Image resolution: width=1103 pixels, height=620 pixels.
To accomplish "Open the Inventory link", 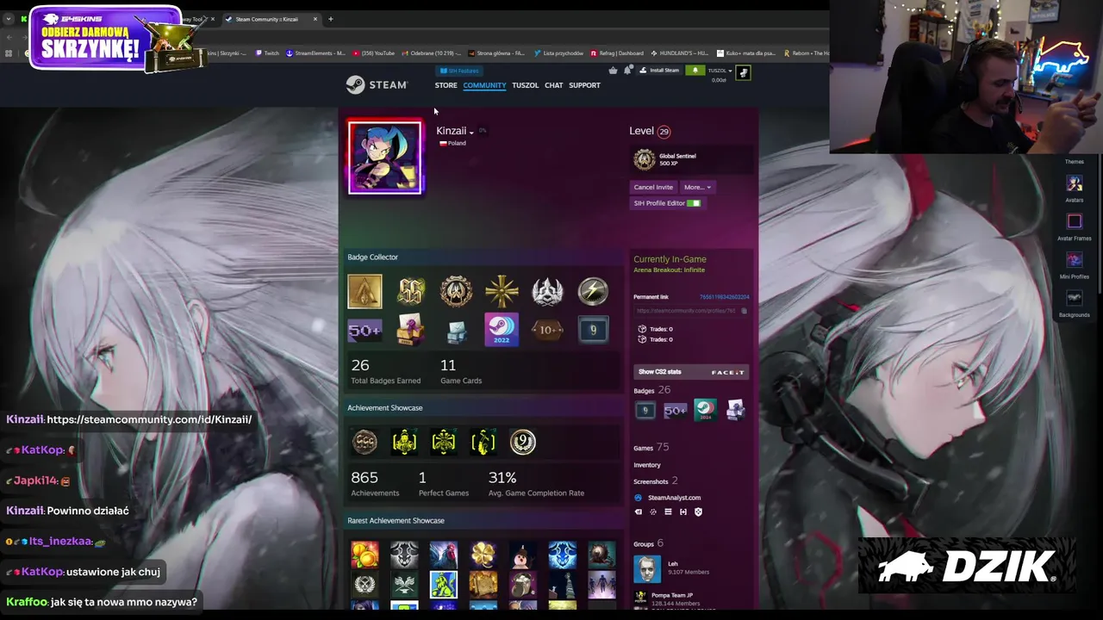I will pyautogui.click(x=647, y=465).
